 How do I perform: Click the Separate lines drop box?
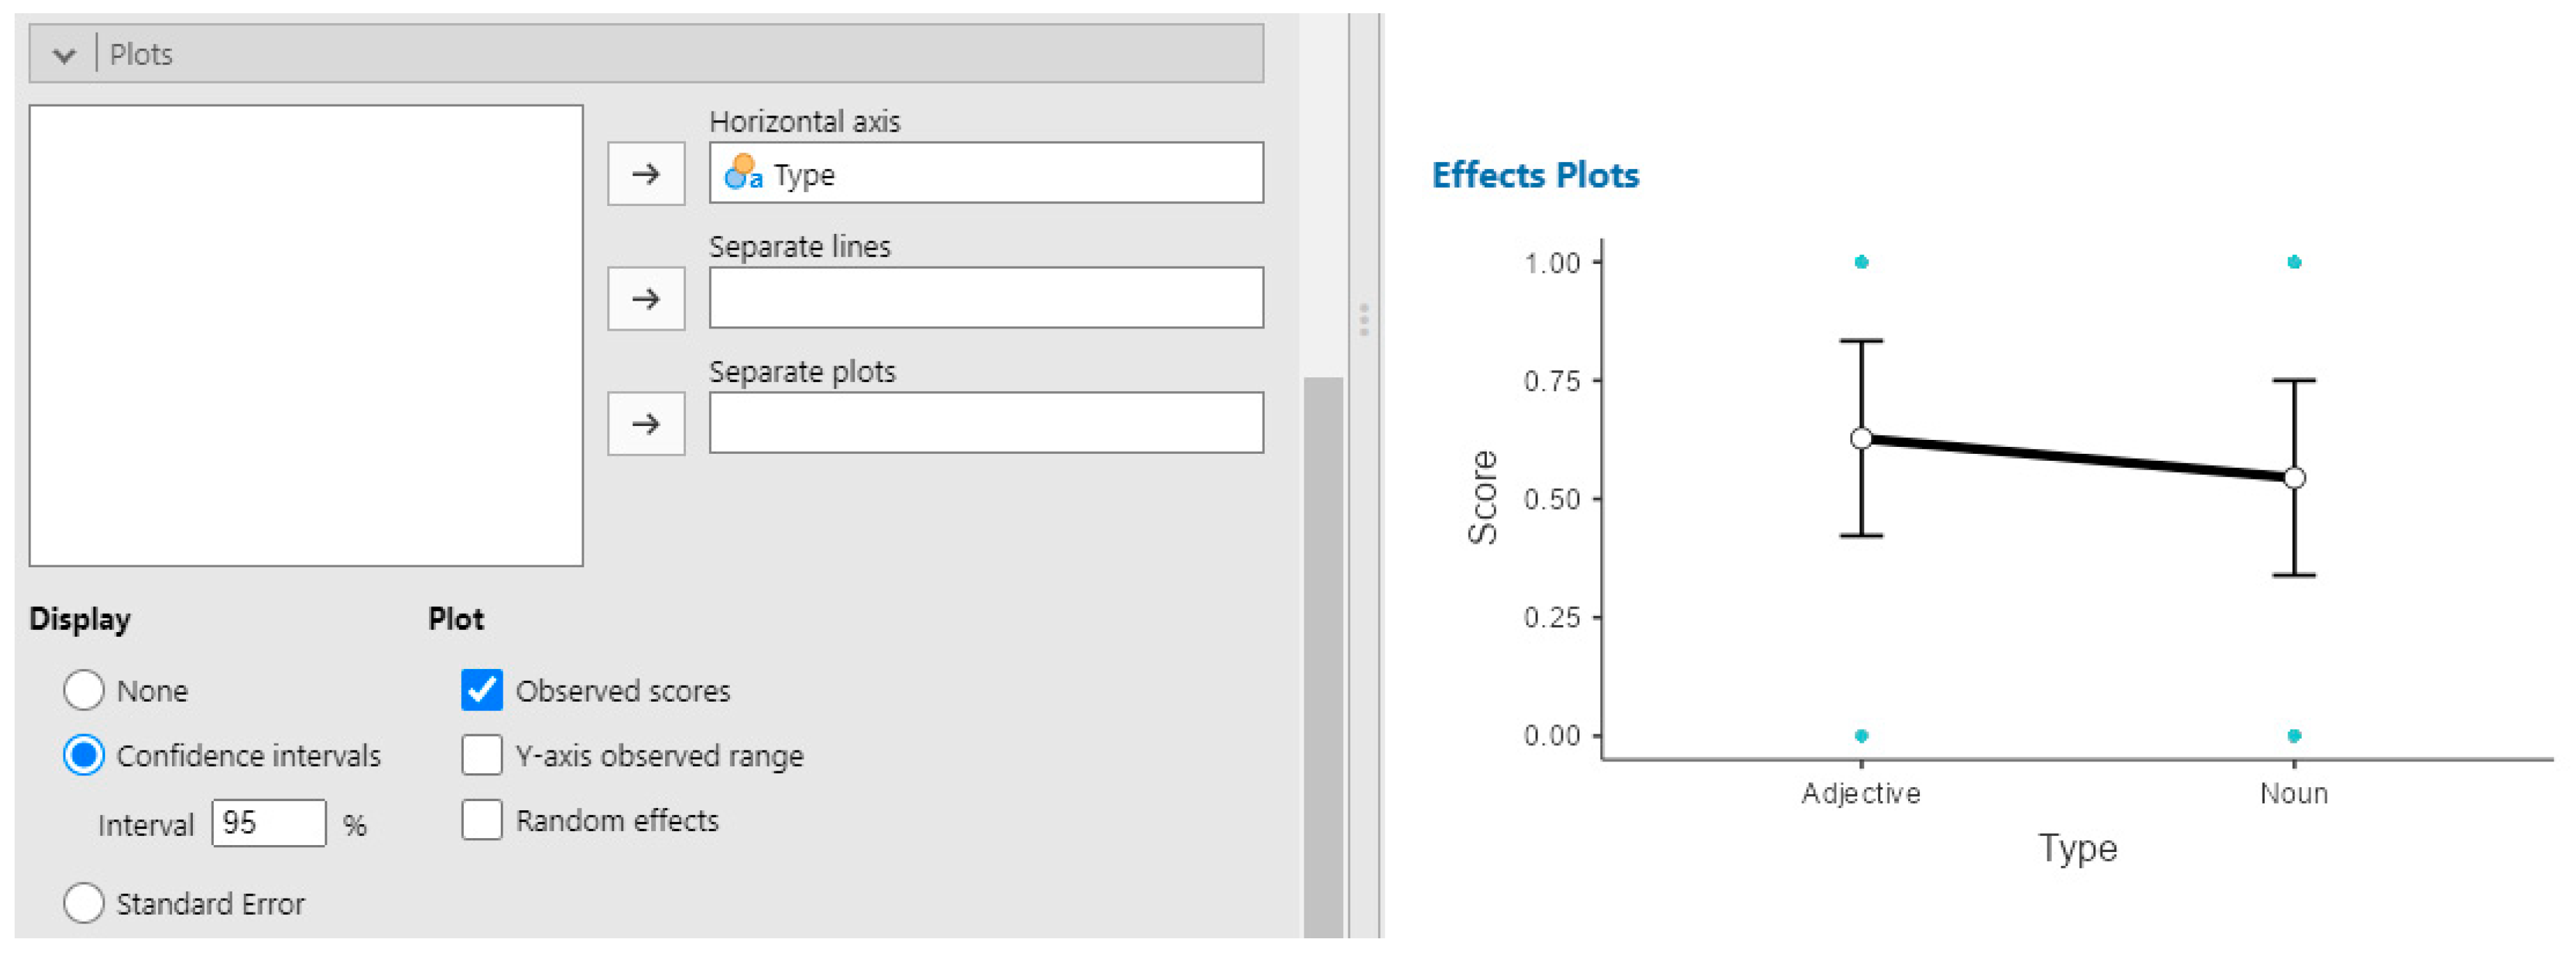click(x=986, y=298)
